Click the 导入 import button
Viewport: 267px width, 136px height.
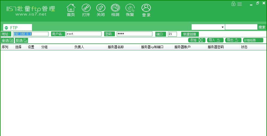pos(215,40)
